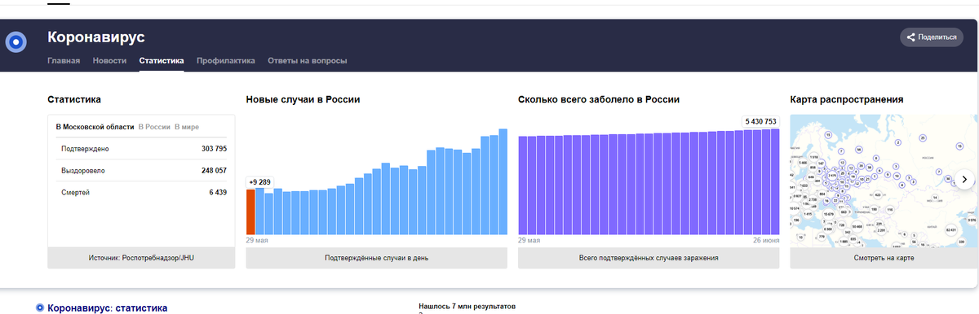Click the Коронавирус page title
The image size is (979, 314).
pyautogui.click(x=96, y=37)
